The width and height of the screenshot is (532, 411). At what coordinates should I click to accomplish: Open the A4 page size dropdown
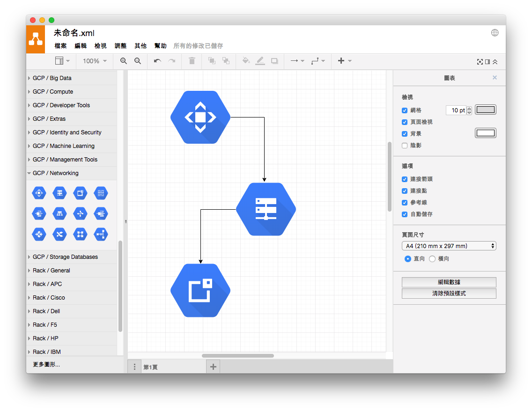[449, 246]
